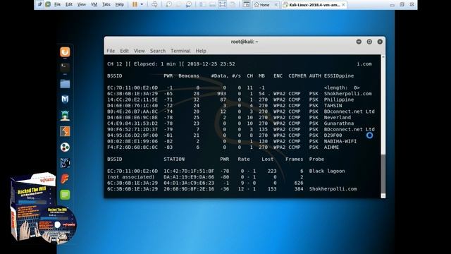The height and width of the screenshot is (254, 451).
Task: Click BSSID 6C:3B:6B:1E:3A:29 in access point list
Action: coord(132,94)
